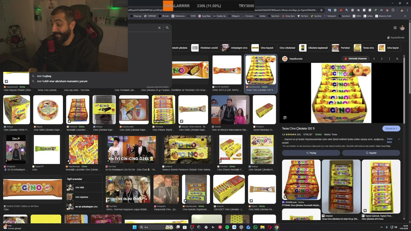The image size is (411, 231).
Task: Close the image preview panel
Action: 397,59
